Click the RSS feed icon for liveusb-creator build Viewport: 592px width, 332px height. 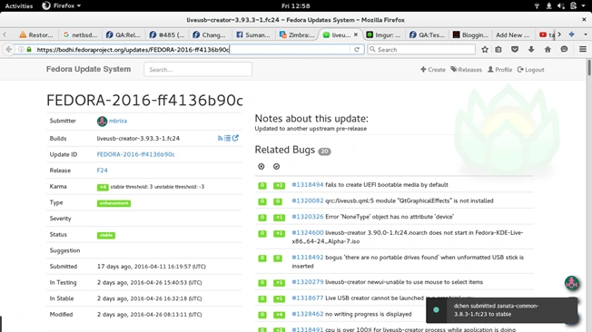220,139
